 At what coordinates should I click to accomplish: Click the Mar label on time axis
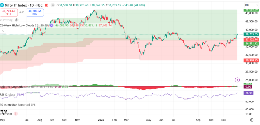126,120
